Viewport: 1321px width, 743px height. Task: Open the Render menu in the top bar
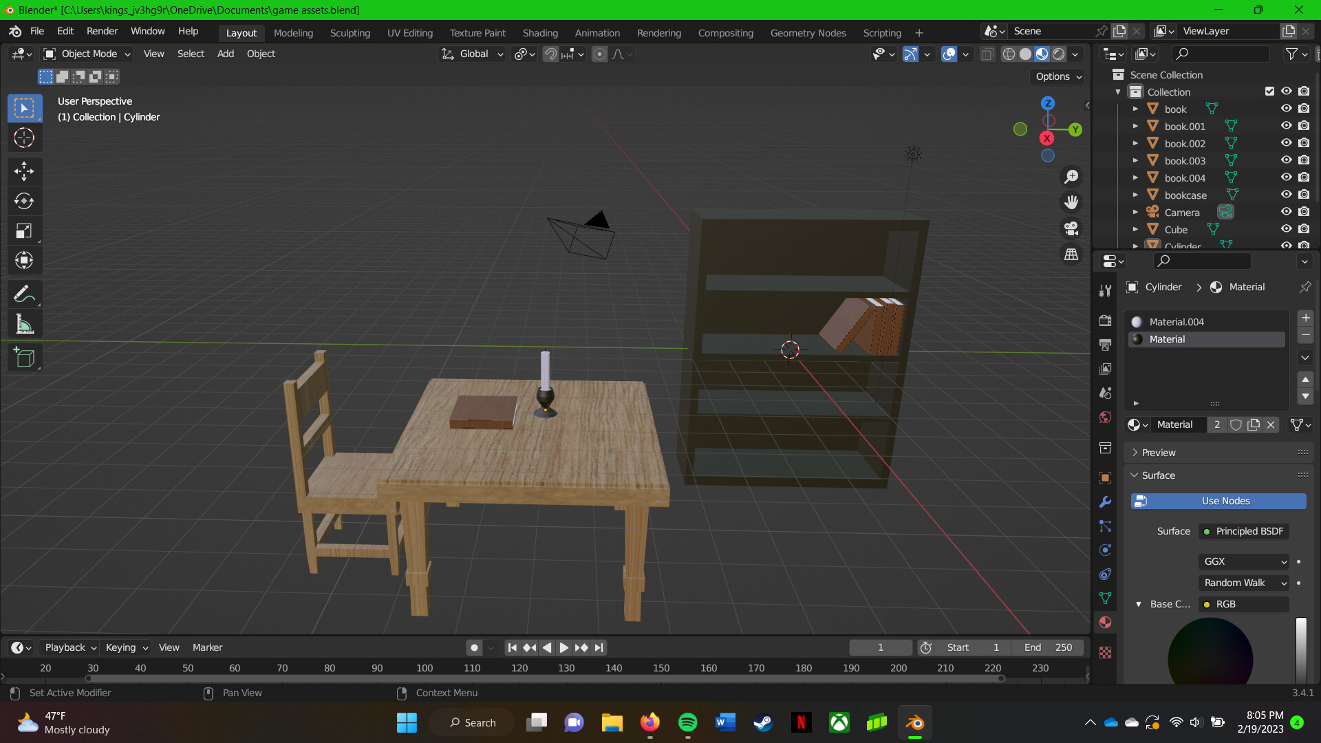102,31
